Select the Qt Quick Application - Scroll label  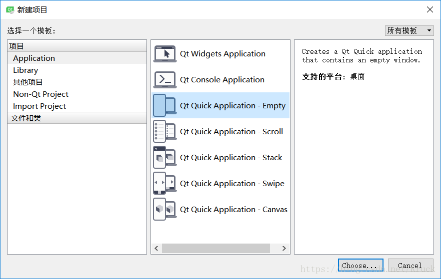[231, 131]
